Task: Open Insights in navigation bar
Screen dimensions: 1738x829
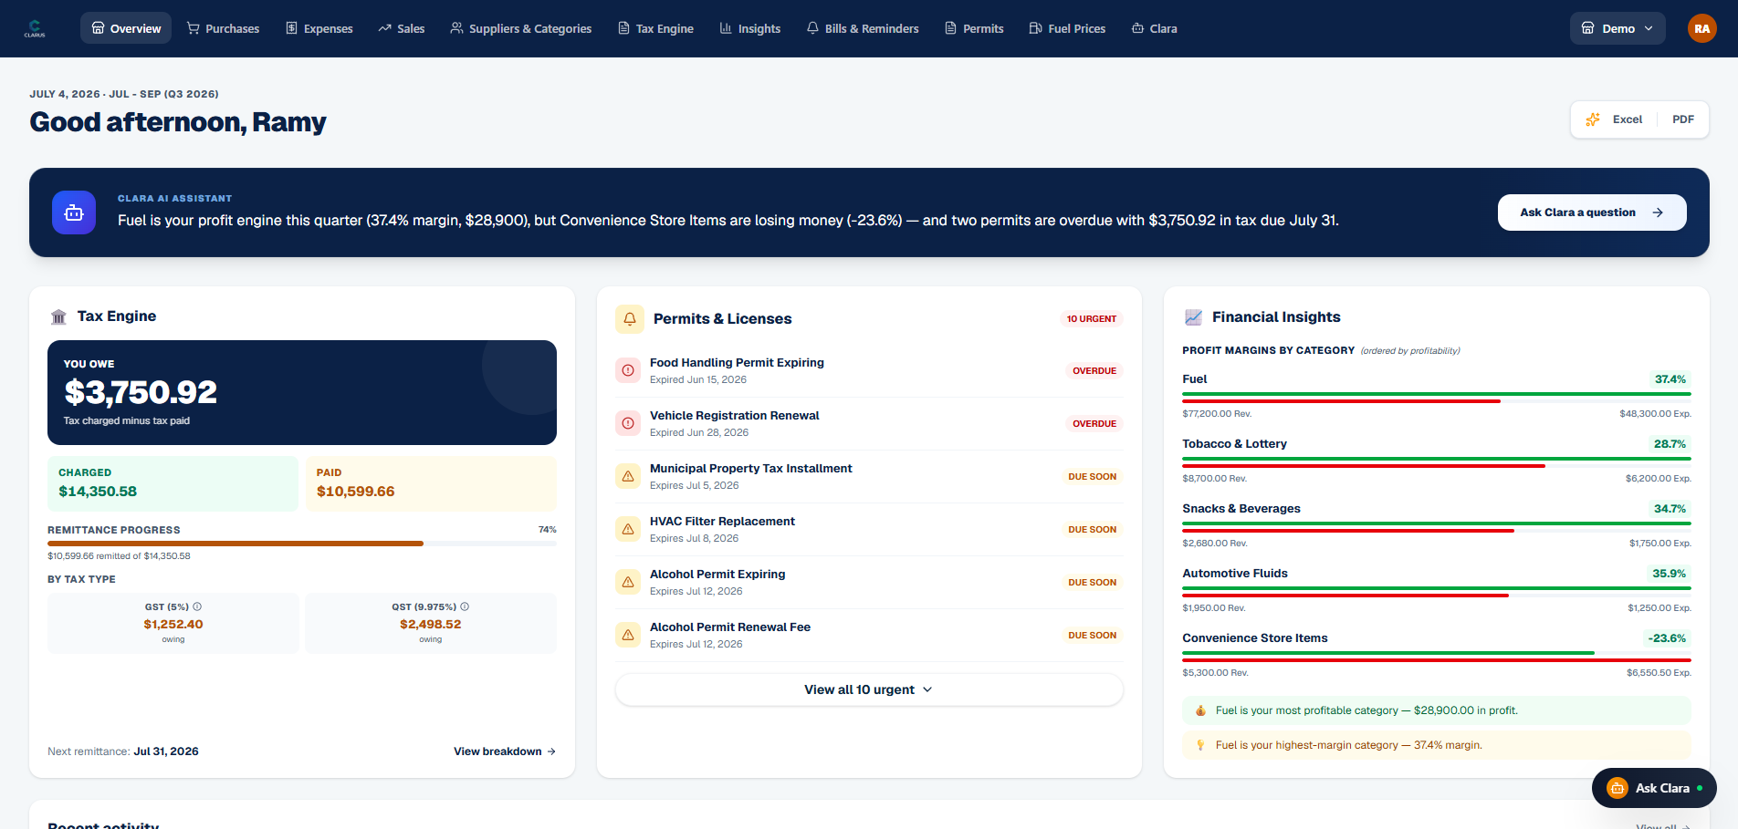Action: 750,28
